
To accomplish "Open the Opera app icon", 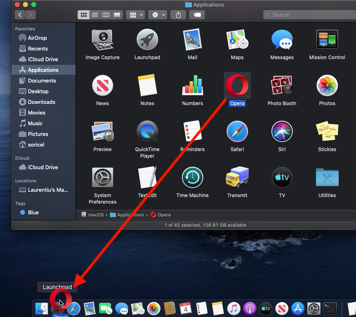I will point(237,86).
